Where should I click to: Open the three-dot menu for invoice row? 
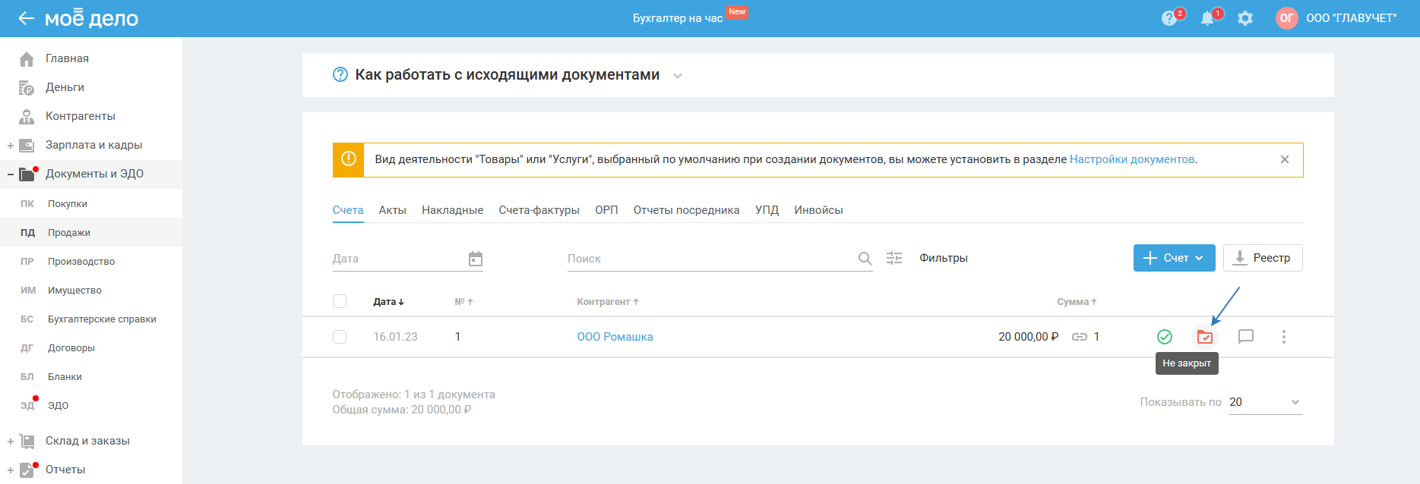pos(1283,337)
